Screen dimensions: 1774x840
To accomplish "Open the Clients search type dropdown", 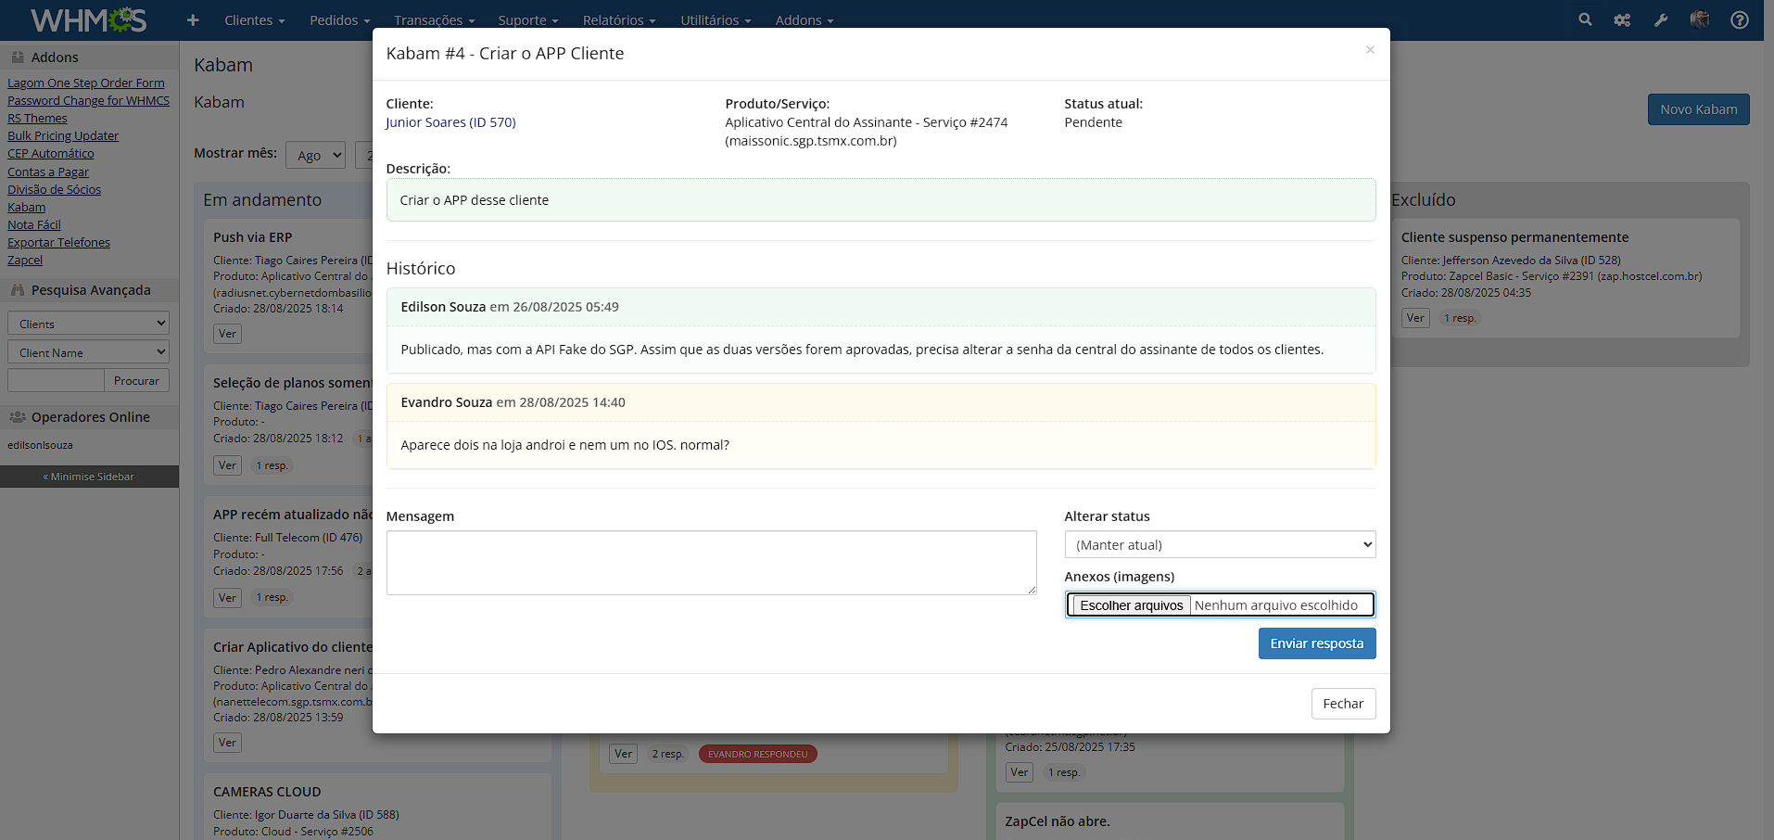I will [89, 324].
